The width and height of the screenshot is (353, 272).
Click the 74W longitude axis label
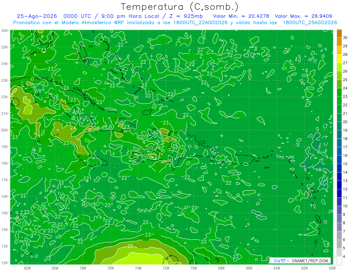[x=138, y=268]
